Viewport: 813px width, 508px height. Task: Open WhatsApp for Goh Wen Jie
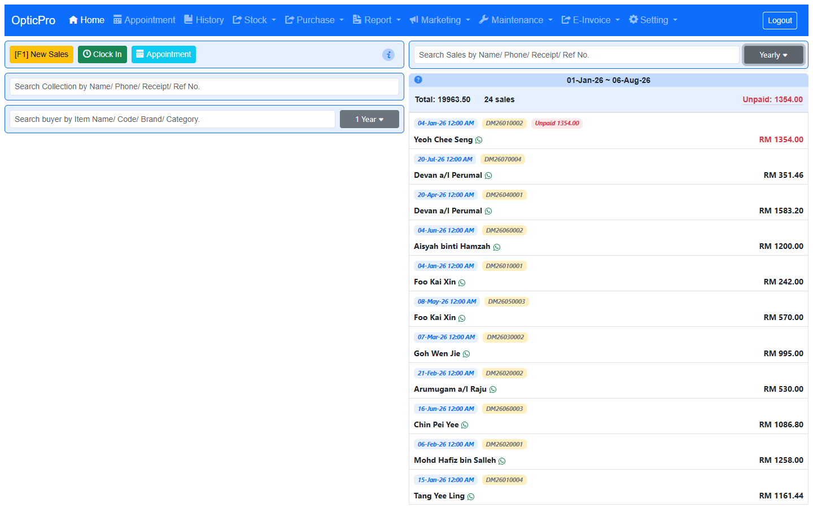[466, 354]
